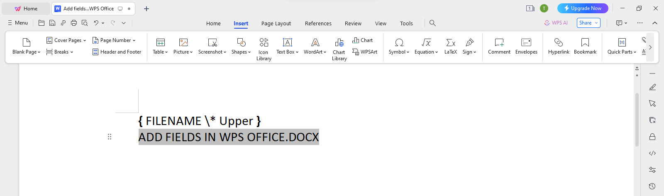Viewport: 664px width, 196px height.
Task: Open the undo history dropdown arrow
Action: 103,23
